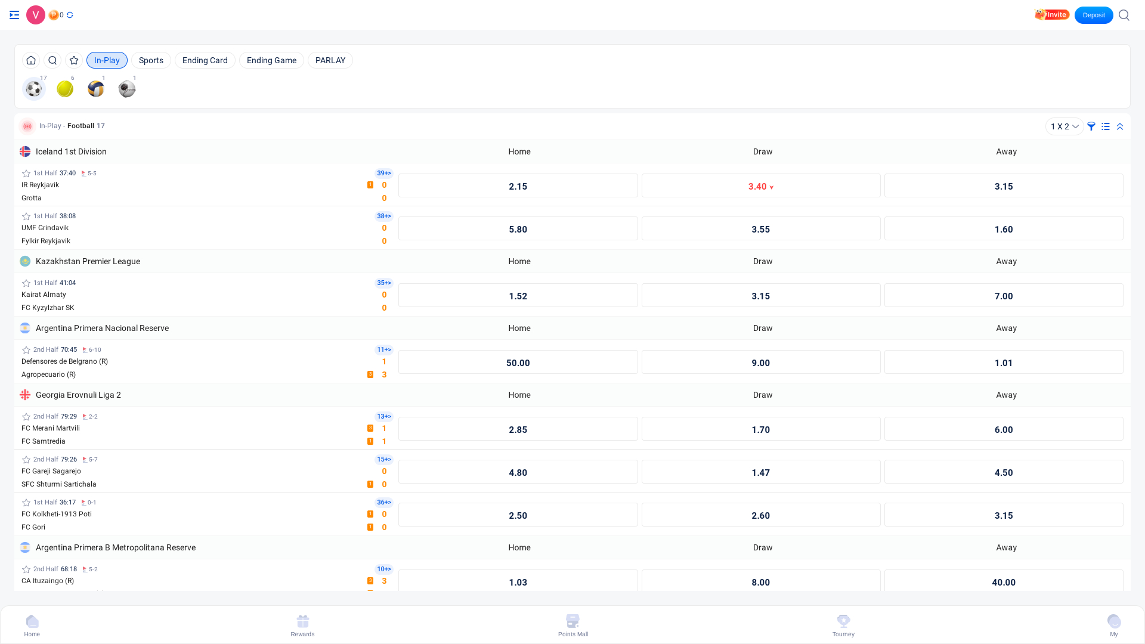
Task: Bet home odds 1.52 on Kairat Almaty
Action: click(x=518, y=295)
